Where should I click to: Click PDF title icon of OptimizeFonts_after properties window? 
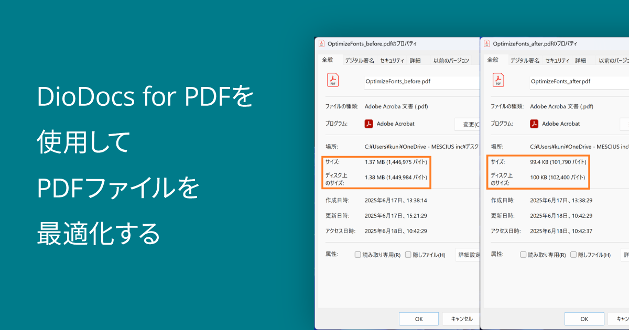[x=487, y=43]
